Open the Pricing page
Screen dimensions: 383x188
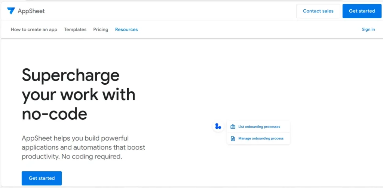(101, 29)
